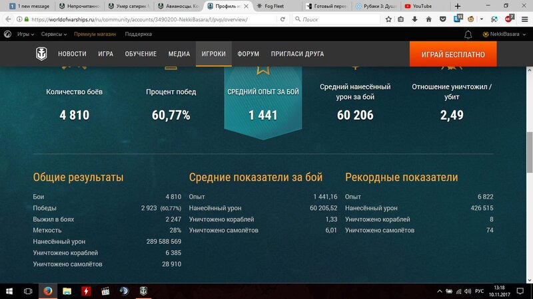Open a new tab with the plus button

click(x=458, y=6)
